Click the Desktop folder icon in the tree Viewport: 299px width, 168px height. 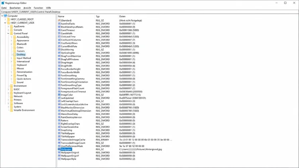click(14, 55)
